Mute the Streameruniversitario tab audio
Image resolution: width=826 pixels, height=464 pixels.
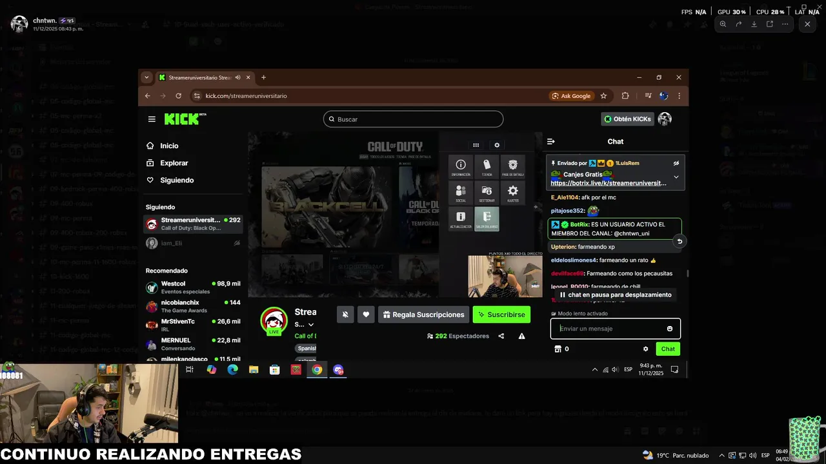click(237, 77)
